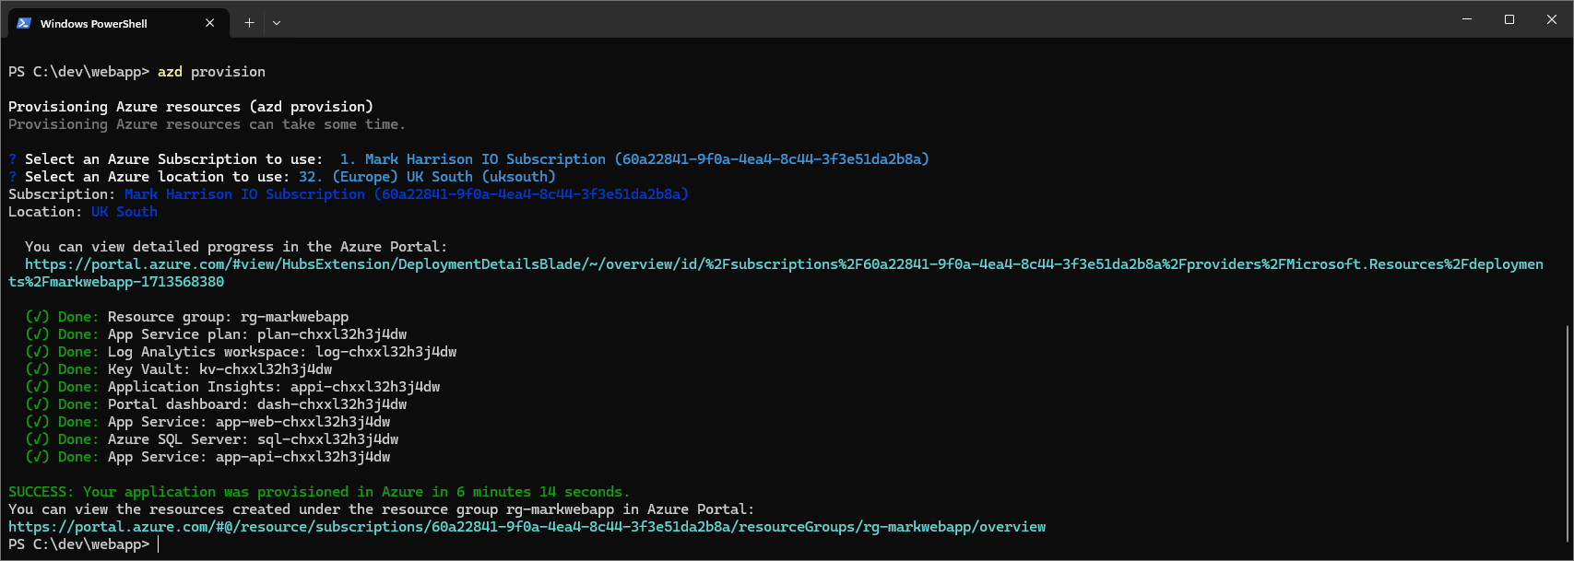Viewport: 1574px width, 561px height.
Task: Open a new terminal tab
Action: [x=249, y=23]
